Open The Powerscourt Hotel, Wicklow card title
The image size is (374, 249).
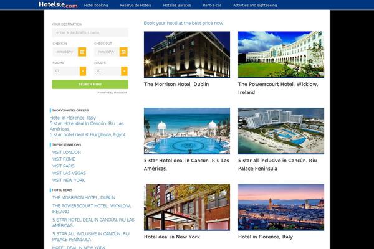tap(278, 88)
